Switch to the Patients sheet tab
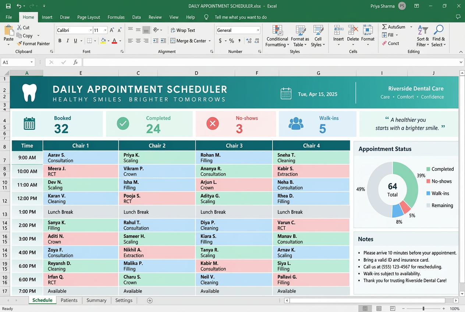465x312 pixels. pyautogui.click(x=69, y=300)
